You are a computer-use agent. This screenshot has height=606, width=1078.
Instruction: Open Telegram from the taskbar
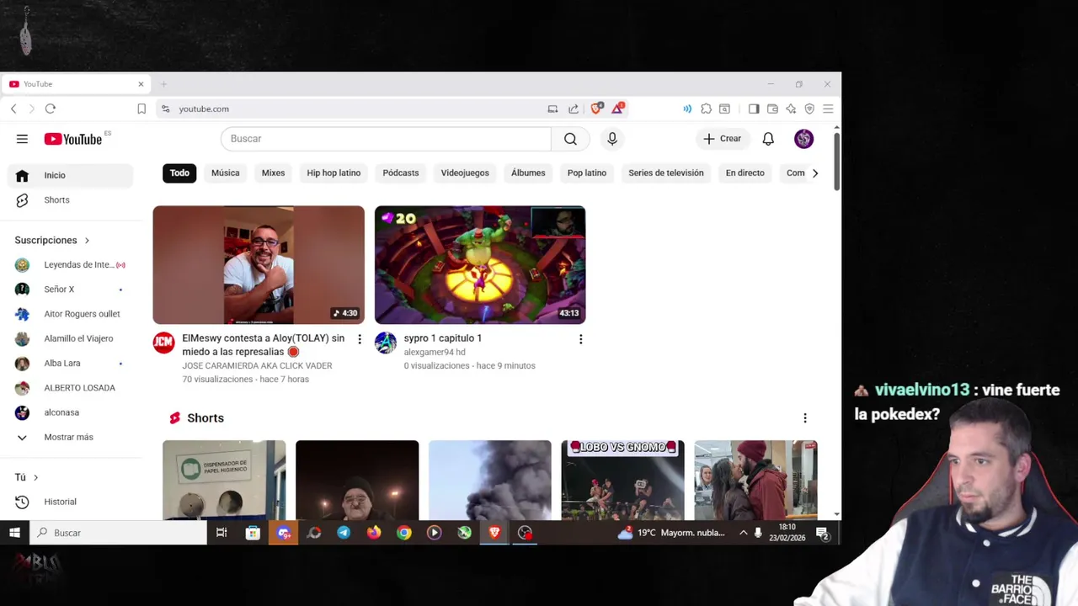[x=344, y=533]
